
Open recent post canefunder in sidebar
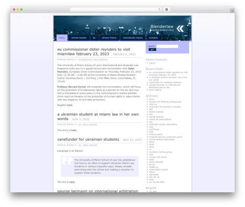(165, 82)
